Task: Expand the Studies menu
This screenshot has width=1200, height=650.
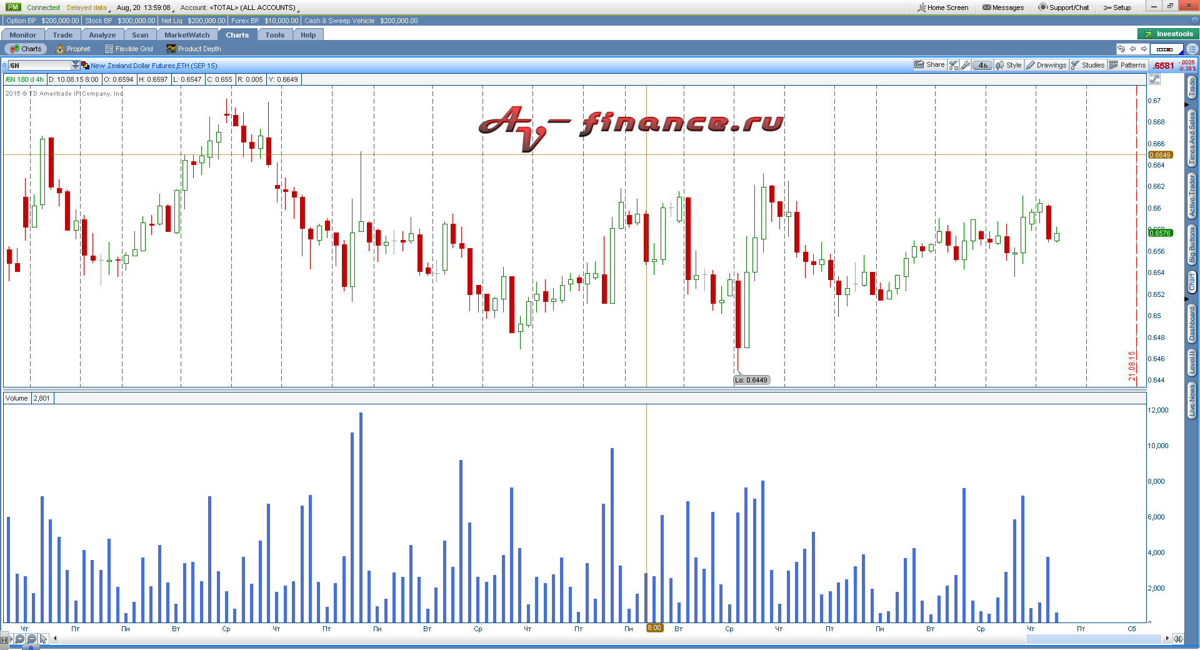Action: pos(1087,65)
